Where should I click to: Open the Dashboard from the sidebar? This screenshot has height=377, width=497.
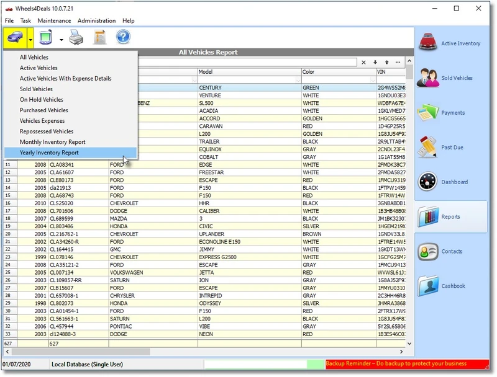[451, 182]
